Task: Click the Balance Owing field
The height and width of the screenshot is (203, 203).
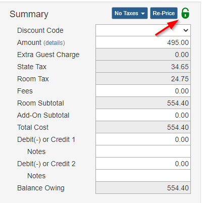Action: tap(143, 188)
